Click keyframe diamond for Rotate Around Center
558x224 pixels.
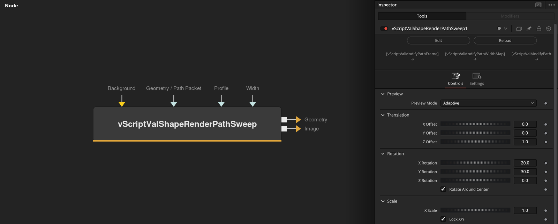pos(546,190)
